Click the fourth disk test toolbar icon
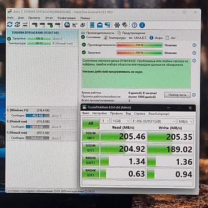This screenshot has height=208, width=208. [58, 25]
